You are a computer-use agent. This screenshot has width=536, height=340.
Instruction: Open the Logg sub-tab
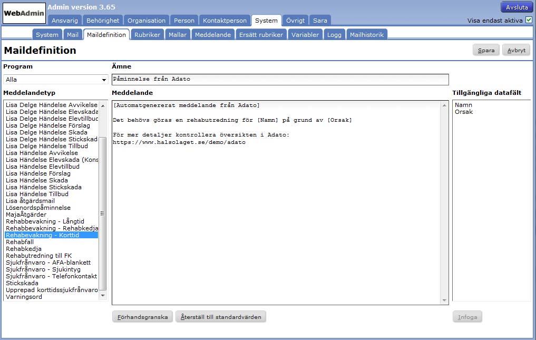[334, 35]
